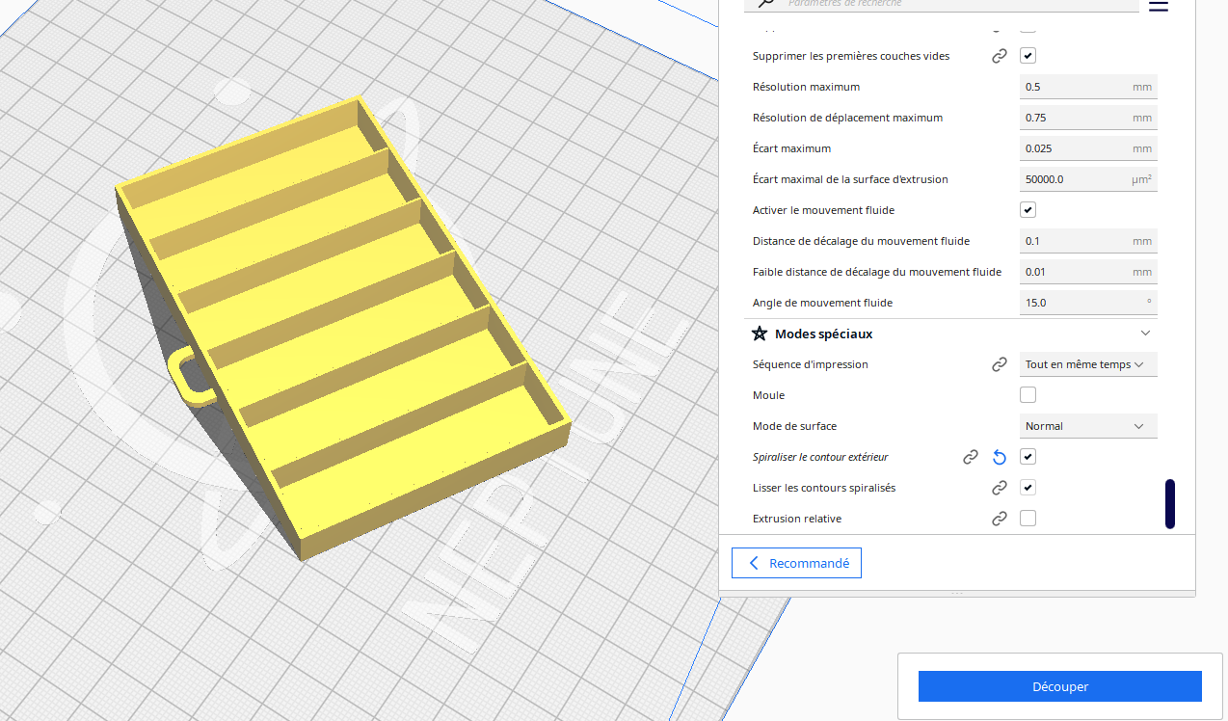Click the Résolution maximum value field
The width and height of the screenshot is (1228, 721).
pyautogui.click(x=1088, y=87)
